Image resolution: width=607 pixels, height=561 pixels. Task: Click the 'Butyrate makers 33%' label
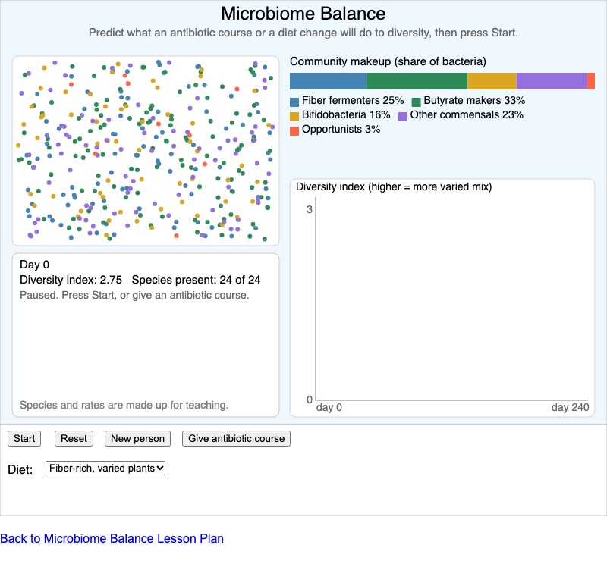474,100
